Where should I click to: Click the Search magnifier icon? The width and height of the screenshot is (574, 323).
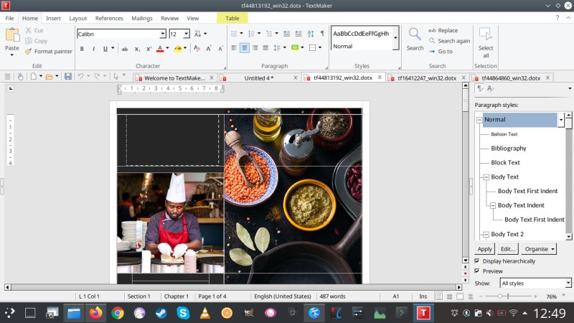(x=415, y=34)
